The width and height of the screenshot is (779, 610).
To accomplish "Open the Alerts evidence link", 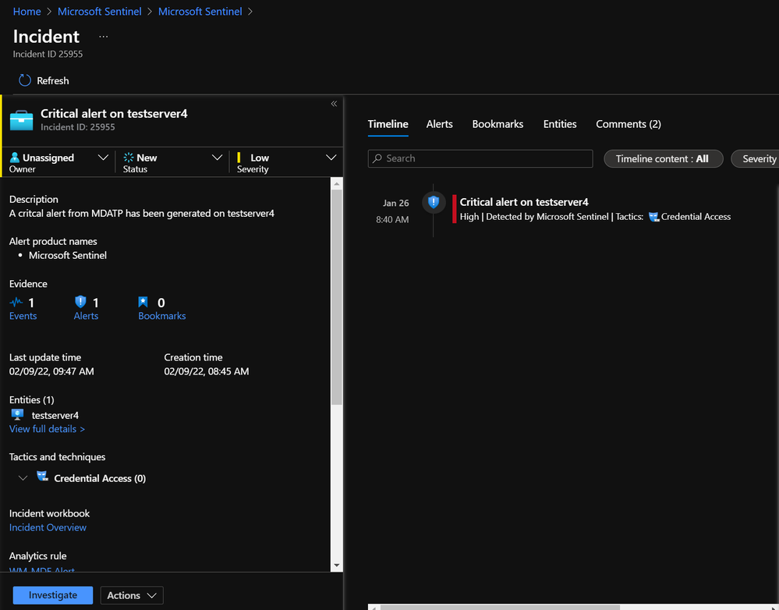I will [86, 316].
